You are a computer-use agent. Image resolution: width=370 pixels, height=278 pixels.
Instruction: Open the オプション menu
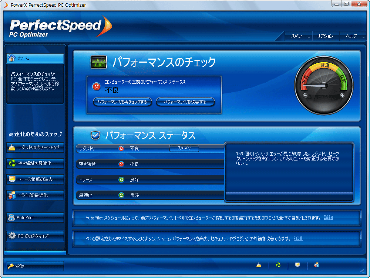pyautogui.click(x=326, y=36)
